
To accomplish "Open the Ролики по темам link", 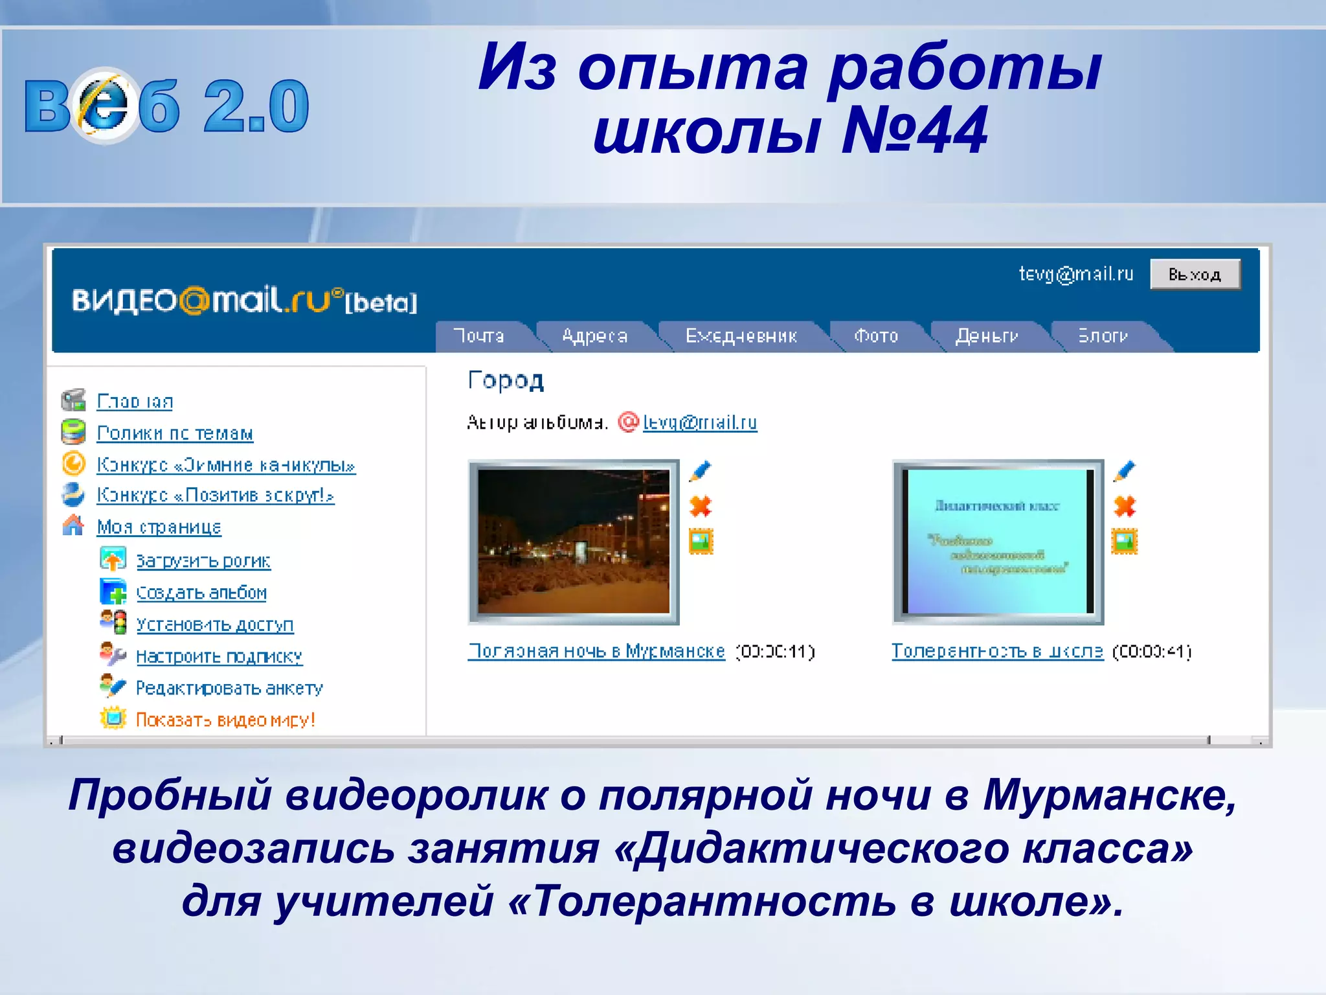I will click(175, 433).
